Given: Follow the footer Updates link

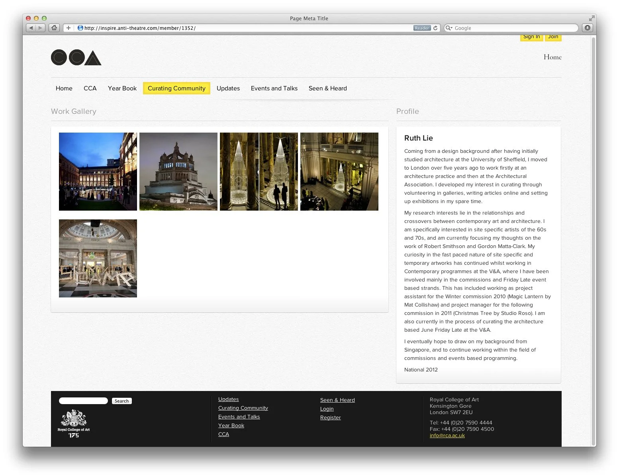Looking at the screenshot, I should click(229, 399).
